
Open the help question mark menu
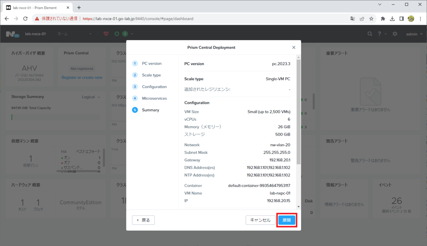coord(380,34)
